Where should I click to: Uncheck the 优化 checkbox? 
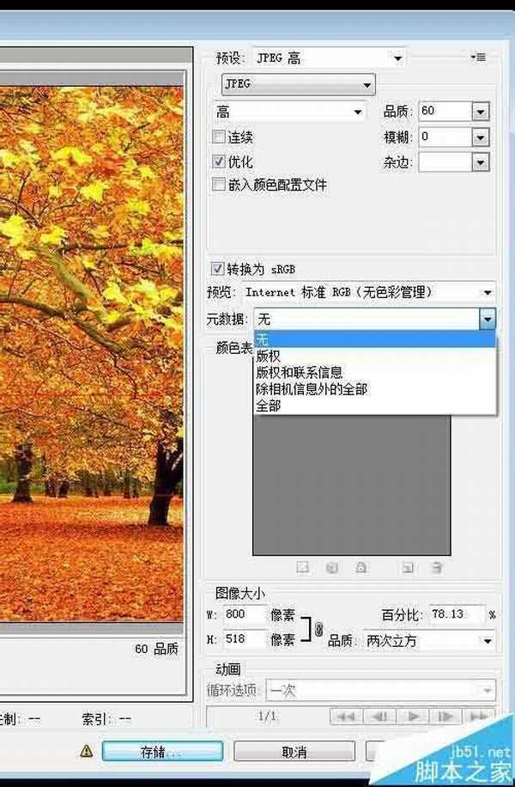click(x=219, y=162)
